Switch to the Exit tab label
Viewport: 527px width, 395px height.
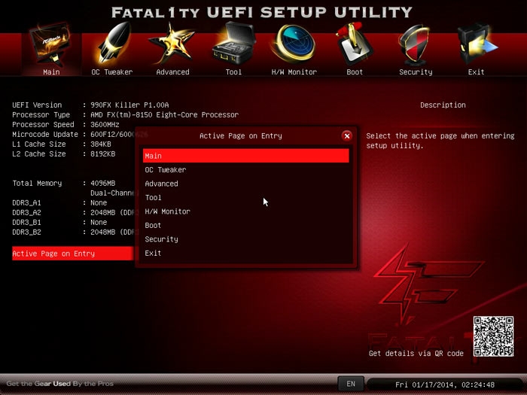[x=477, y=72]
